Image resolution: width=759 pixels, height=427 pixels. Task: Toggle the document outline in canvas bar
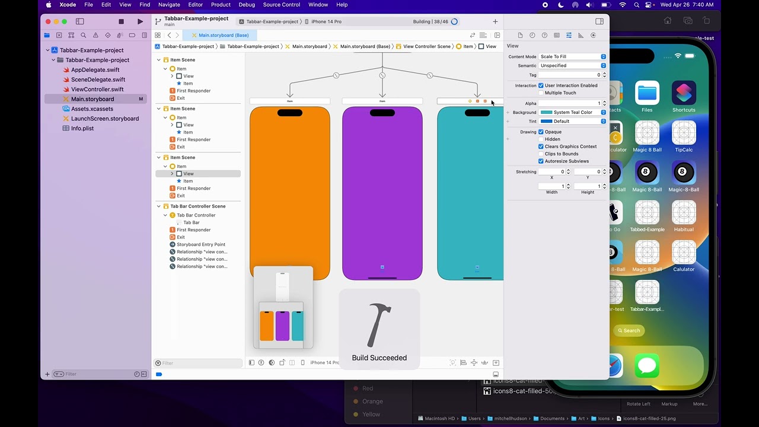click(x=251, y=362)
